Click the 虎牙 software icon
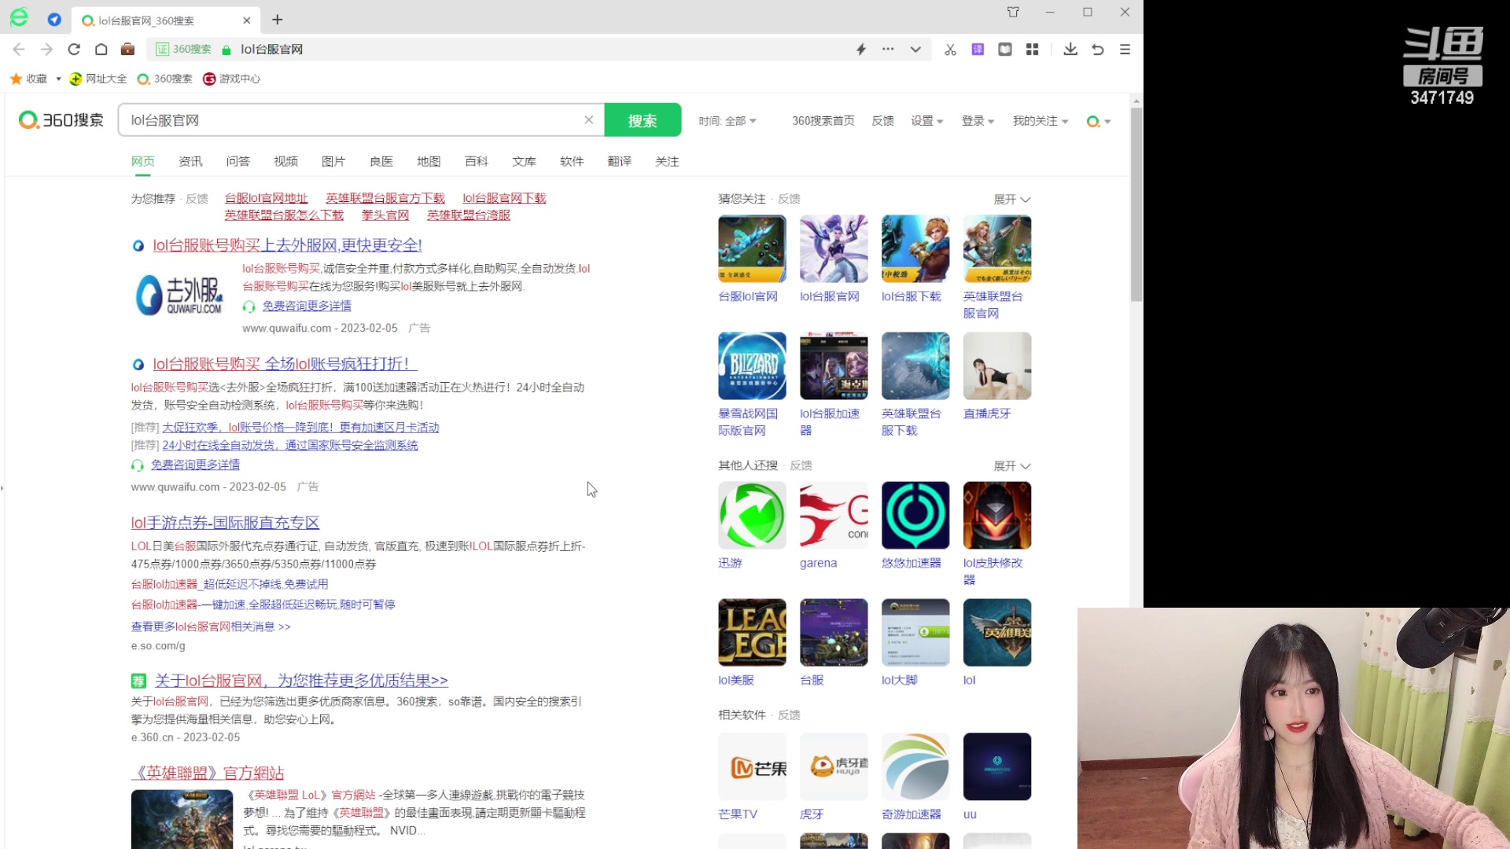The image size is (1510, 849). (834, 766)
